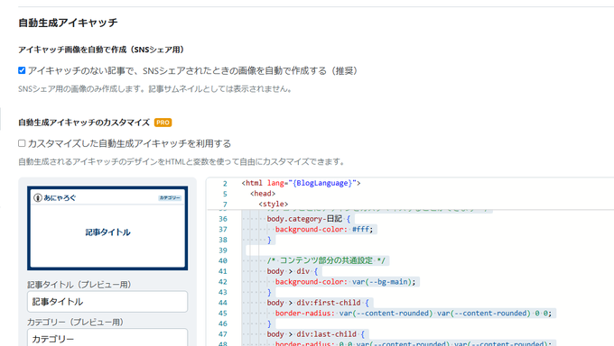Click the line body > div {

[x=293, y=271]
